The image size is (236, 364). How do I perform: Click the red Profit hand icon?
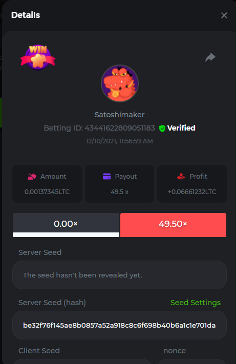181,177
